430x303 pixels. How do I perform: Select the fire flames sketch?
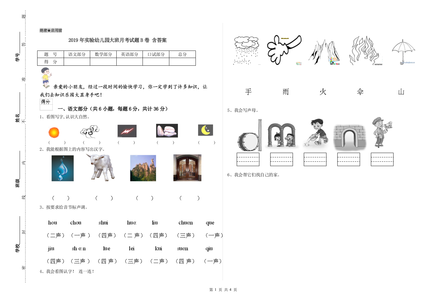(365, 50)
